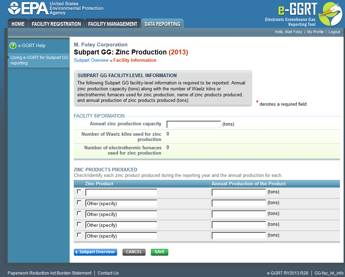Check the fifth row Other (specify) checkbox
345x277 pixels.
point(79,235)
